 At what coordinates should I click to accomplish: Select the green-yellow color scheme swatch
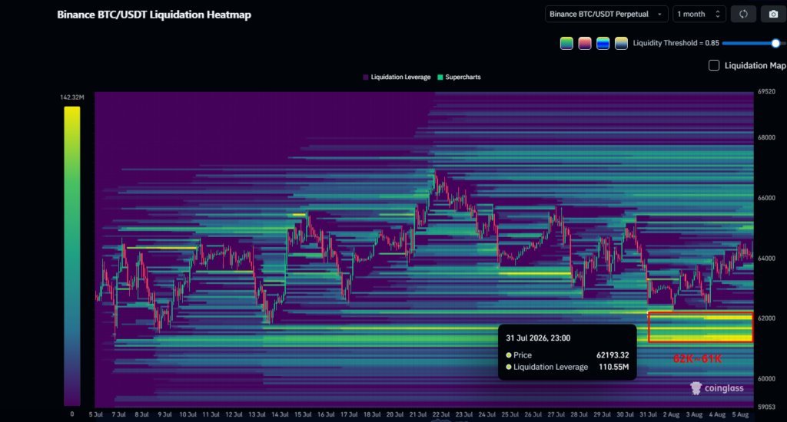tap(566, 44)
